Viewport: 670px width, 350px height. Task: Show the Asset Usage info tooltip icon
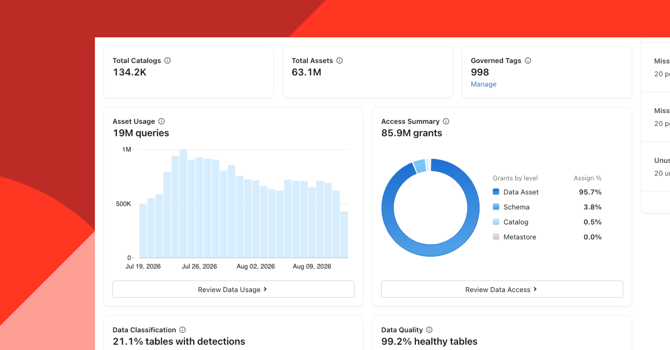click(x=161, y=121)
